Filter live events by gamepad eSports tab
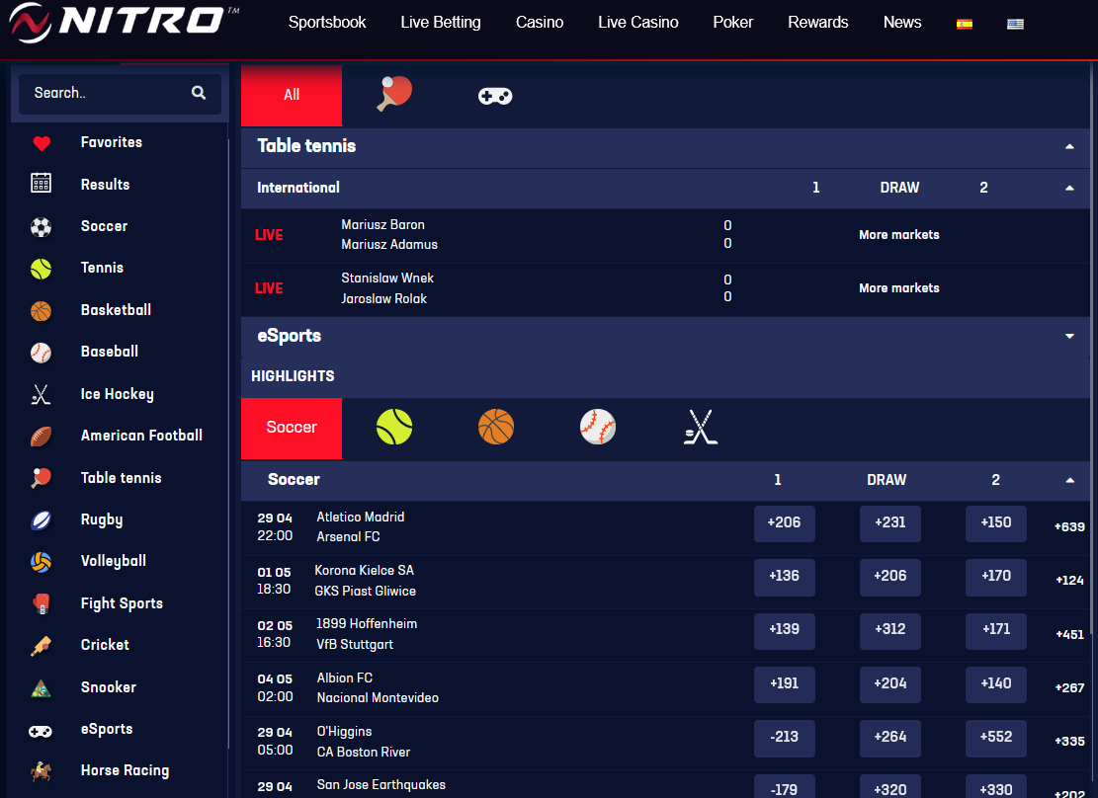 click(495, 96)
